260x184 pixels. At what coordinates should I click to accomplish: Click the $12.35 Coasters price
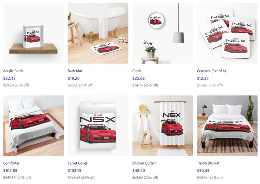(203, 78)
